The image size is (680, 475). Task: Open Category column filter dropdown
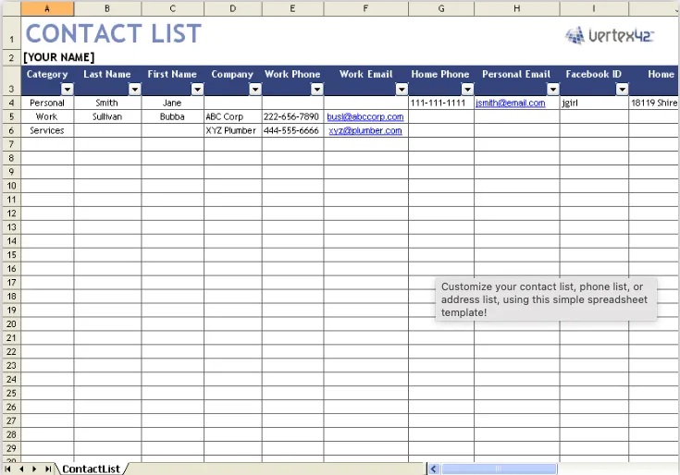pos(68,90)
